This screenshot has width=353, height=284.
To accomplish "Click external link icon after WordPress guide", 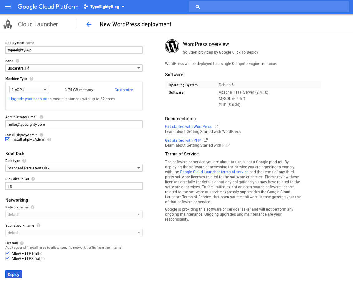I will 217,126.
